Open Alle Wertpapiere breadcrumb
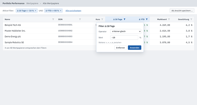 pyautogui.click(x=51, y=3)
